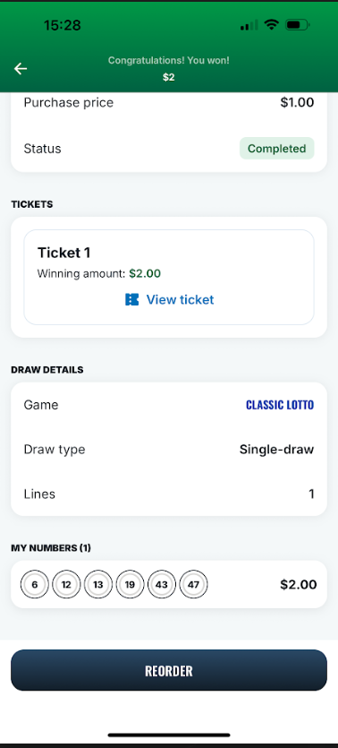Tap the battery status icon
This screenshot has width=338, height=748.
[x=297, y=25]
